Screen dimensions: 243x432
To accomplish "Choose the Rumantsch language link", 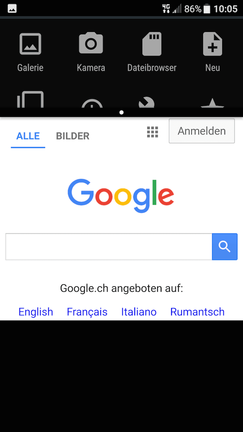I will tap(197, 312).
